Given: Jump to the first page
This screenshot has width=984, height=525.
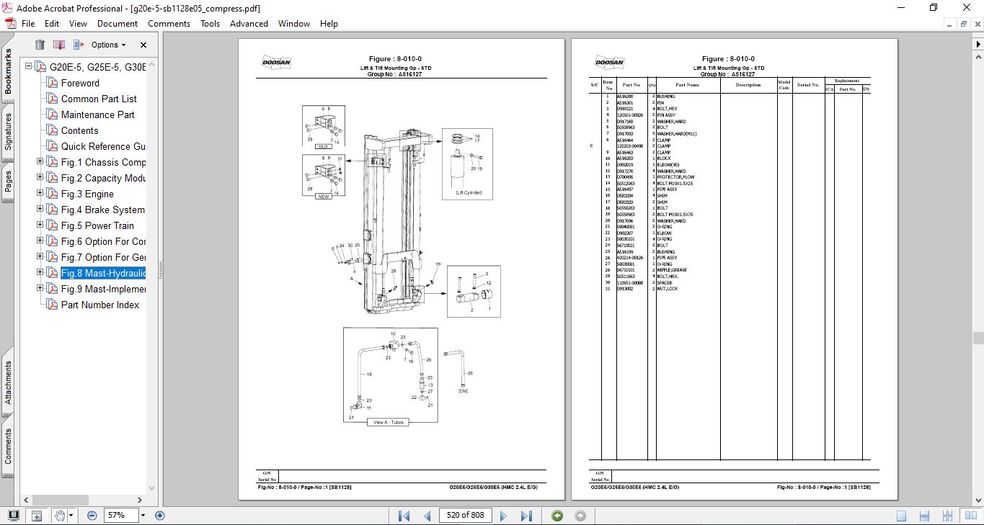Looking at the screenshot, I should click(x=404, y=516).
